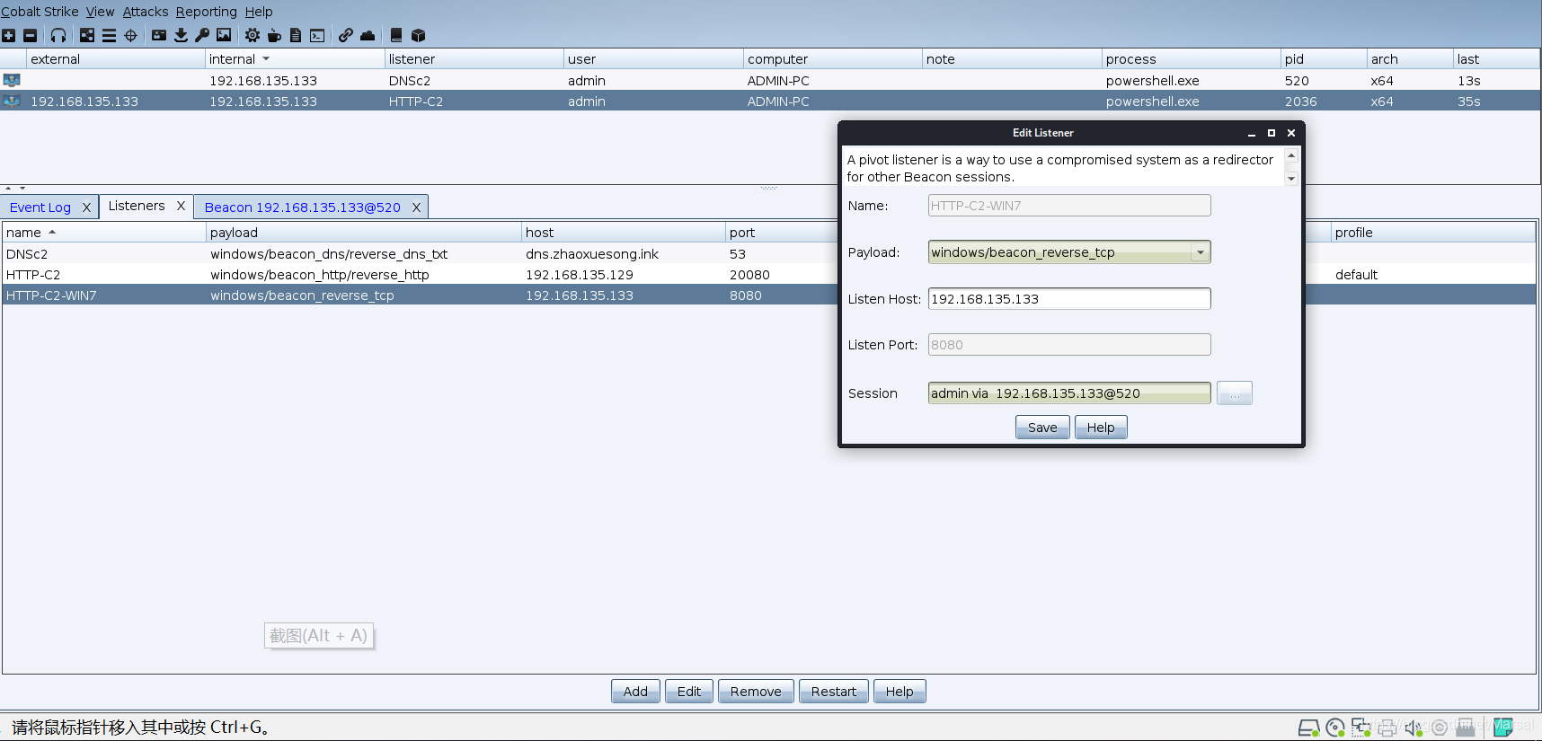Click the scripted web delivery terminal icon
The width and height of the screenshot is (1542, 741).
[317, 35]
